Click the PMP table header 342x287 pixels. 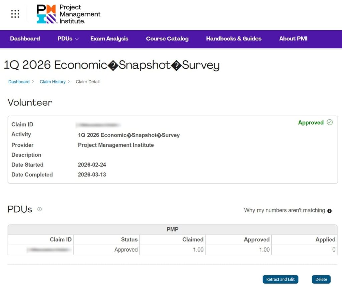(172, 229)
